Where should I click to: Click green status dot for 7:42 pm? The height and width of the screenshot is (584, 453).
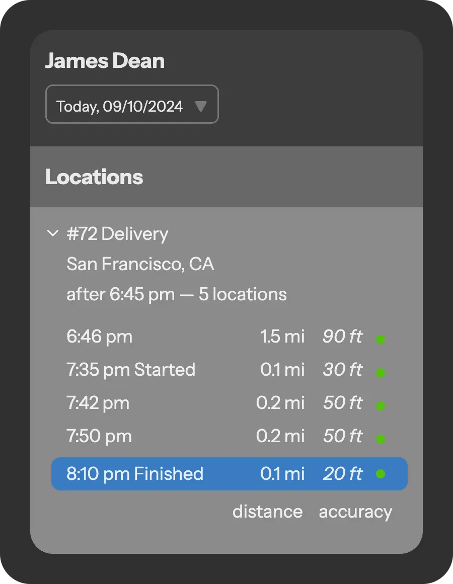[381, 405]
